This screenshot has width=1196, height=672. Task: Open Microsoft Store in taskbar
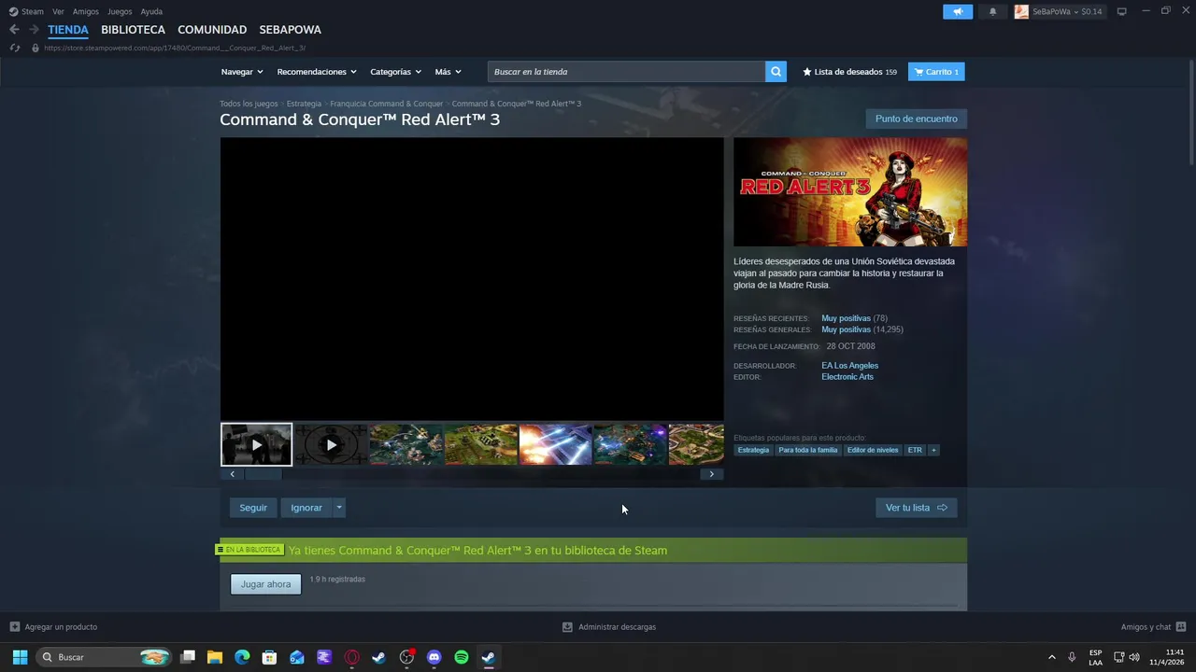click(269, 657)
